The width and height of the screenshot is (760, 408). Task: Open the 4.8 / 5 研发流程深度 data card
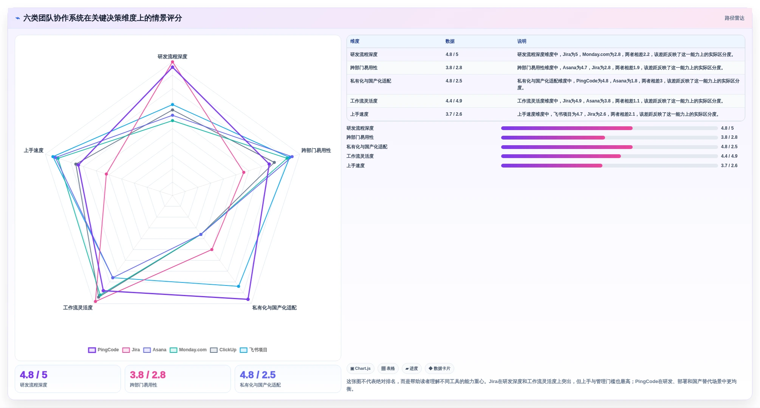(x=68, y=379)
